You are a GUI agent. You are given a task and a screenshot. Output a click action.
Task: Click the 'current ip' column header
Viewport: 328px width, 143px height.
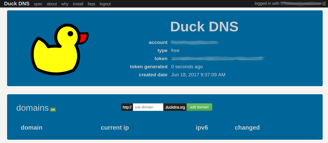(x=115, y=128)
